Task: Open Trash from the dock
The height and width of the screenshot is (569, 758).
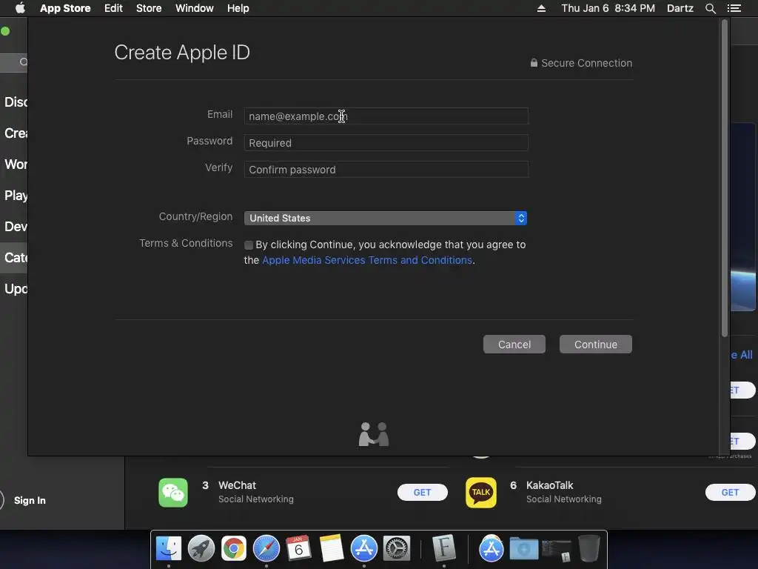Action: (x=588, y=549)
